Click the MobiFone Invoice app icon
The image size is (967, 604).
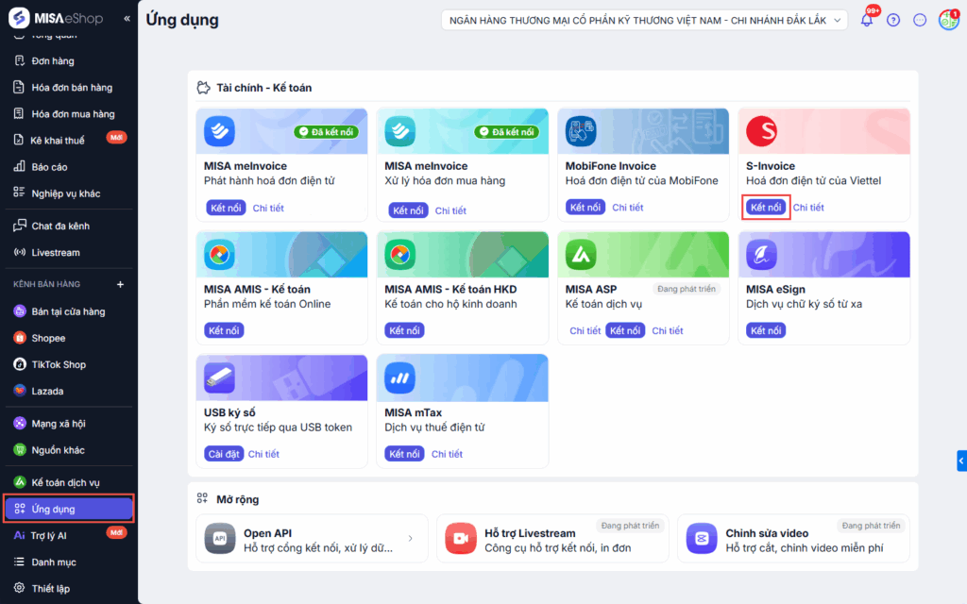[x=581, y=131]
